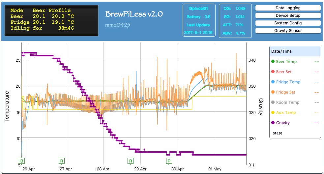This screenshot has height=174, width=324.
Task: Click the Beer 20.1 20.0 °C LCD line
Action: (x=42, y=16)
